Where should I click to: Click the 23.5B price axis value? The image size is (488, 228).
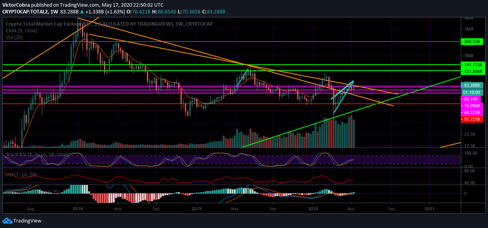click(x=470, y=135)
